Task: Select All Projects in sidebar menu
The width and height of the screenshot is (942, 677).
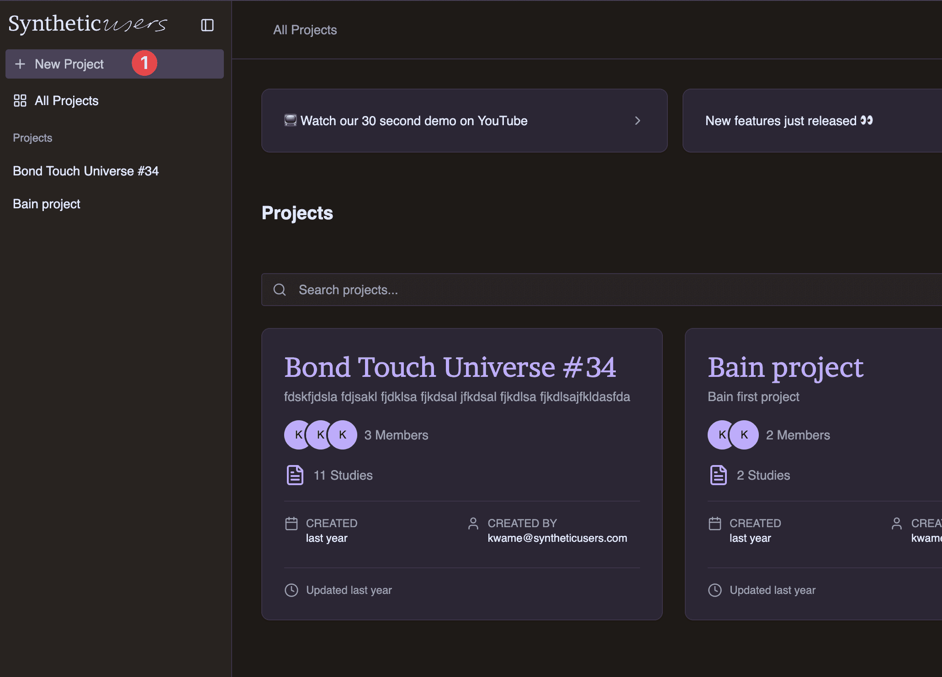Action: coord(67,100)
